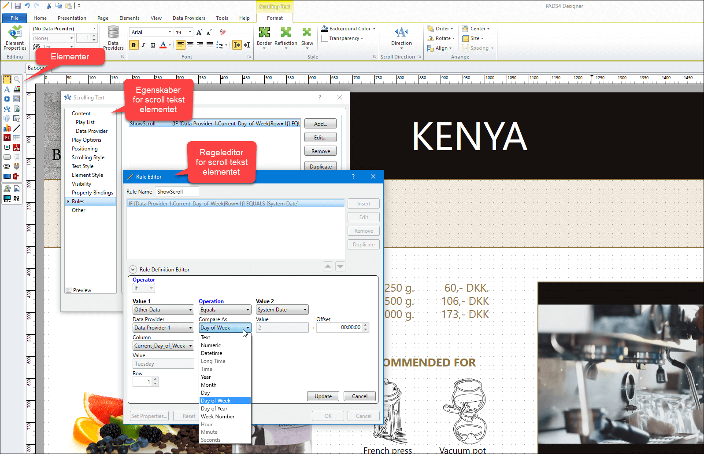Open the Current_Day_of_Week column dropdown

163,346
